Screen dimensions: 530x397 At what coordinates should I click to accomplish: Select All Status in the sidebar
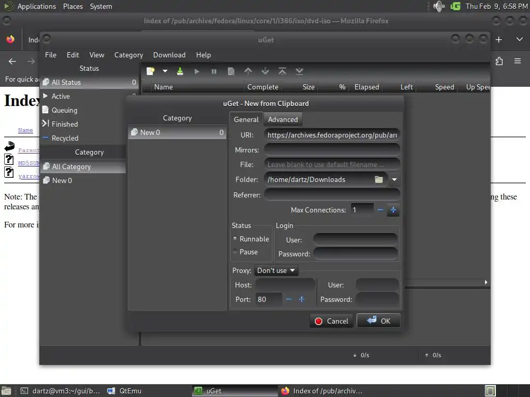click(89, 82)
